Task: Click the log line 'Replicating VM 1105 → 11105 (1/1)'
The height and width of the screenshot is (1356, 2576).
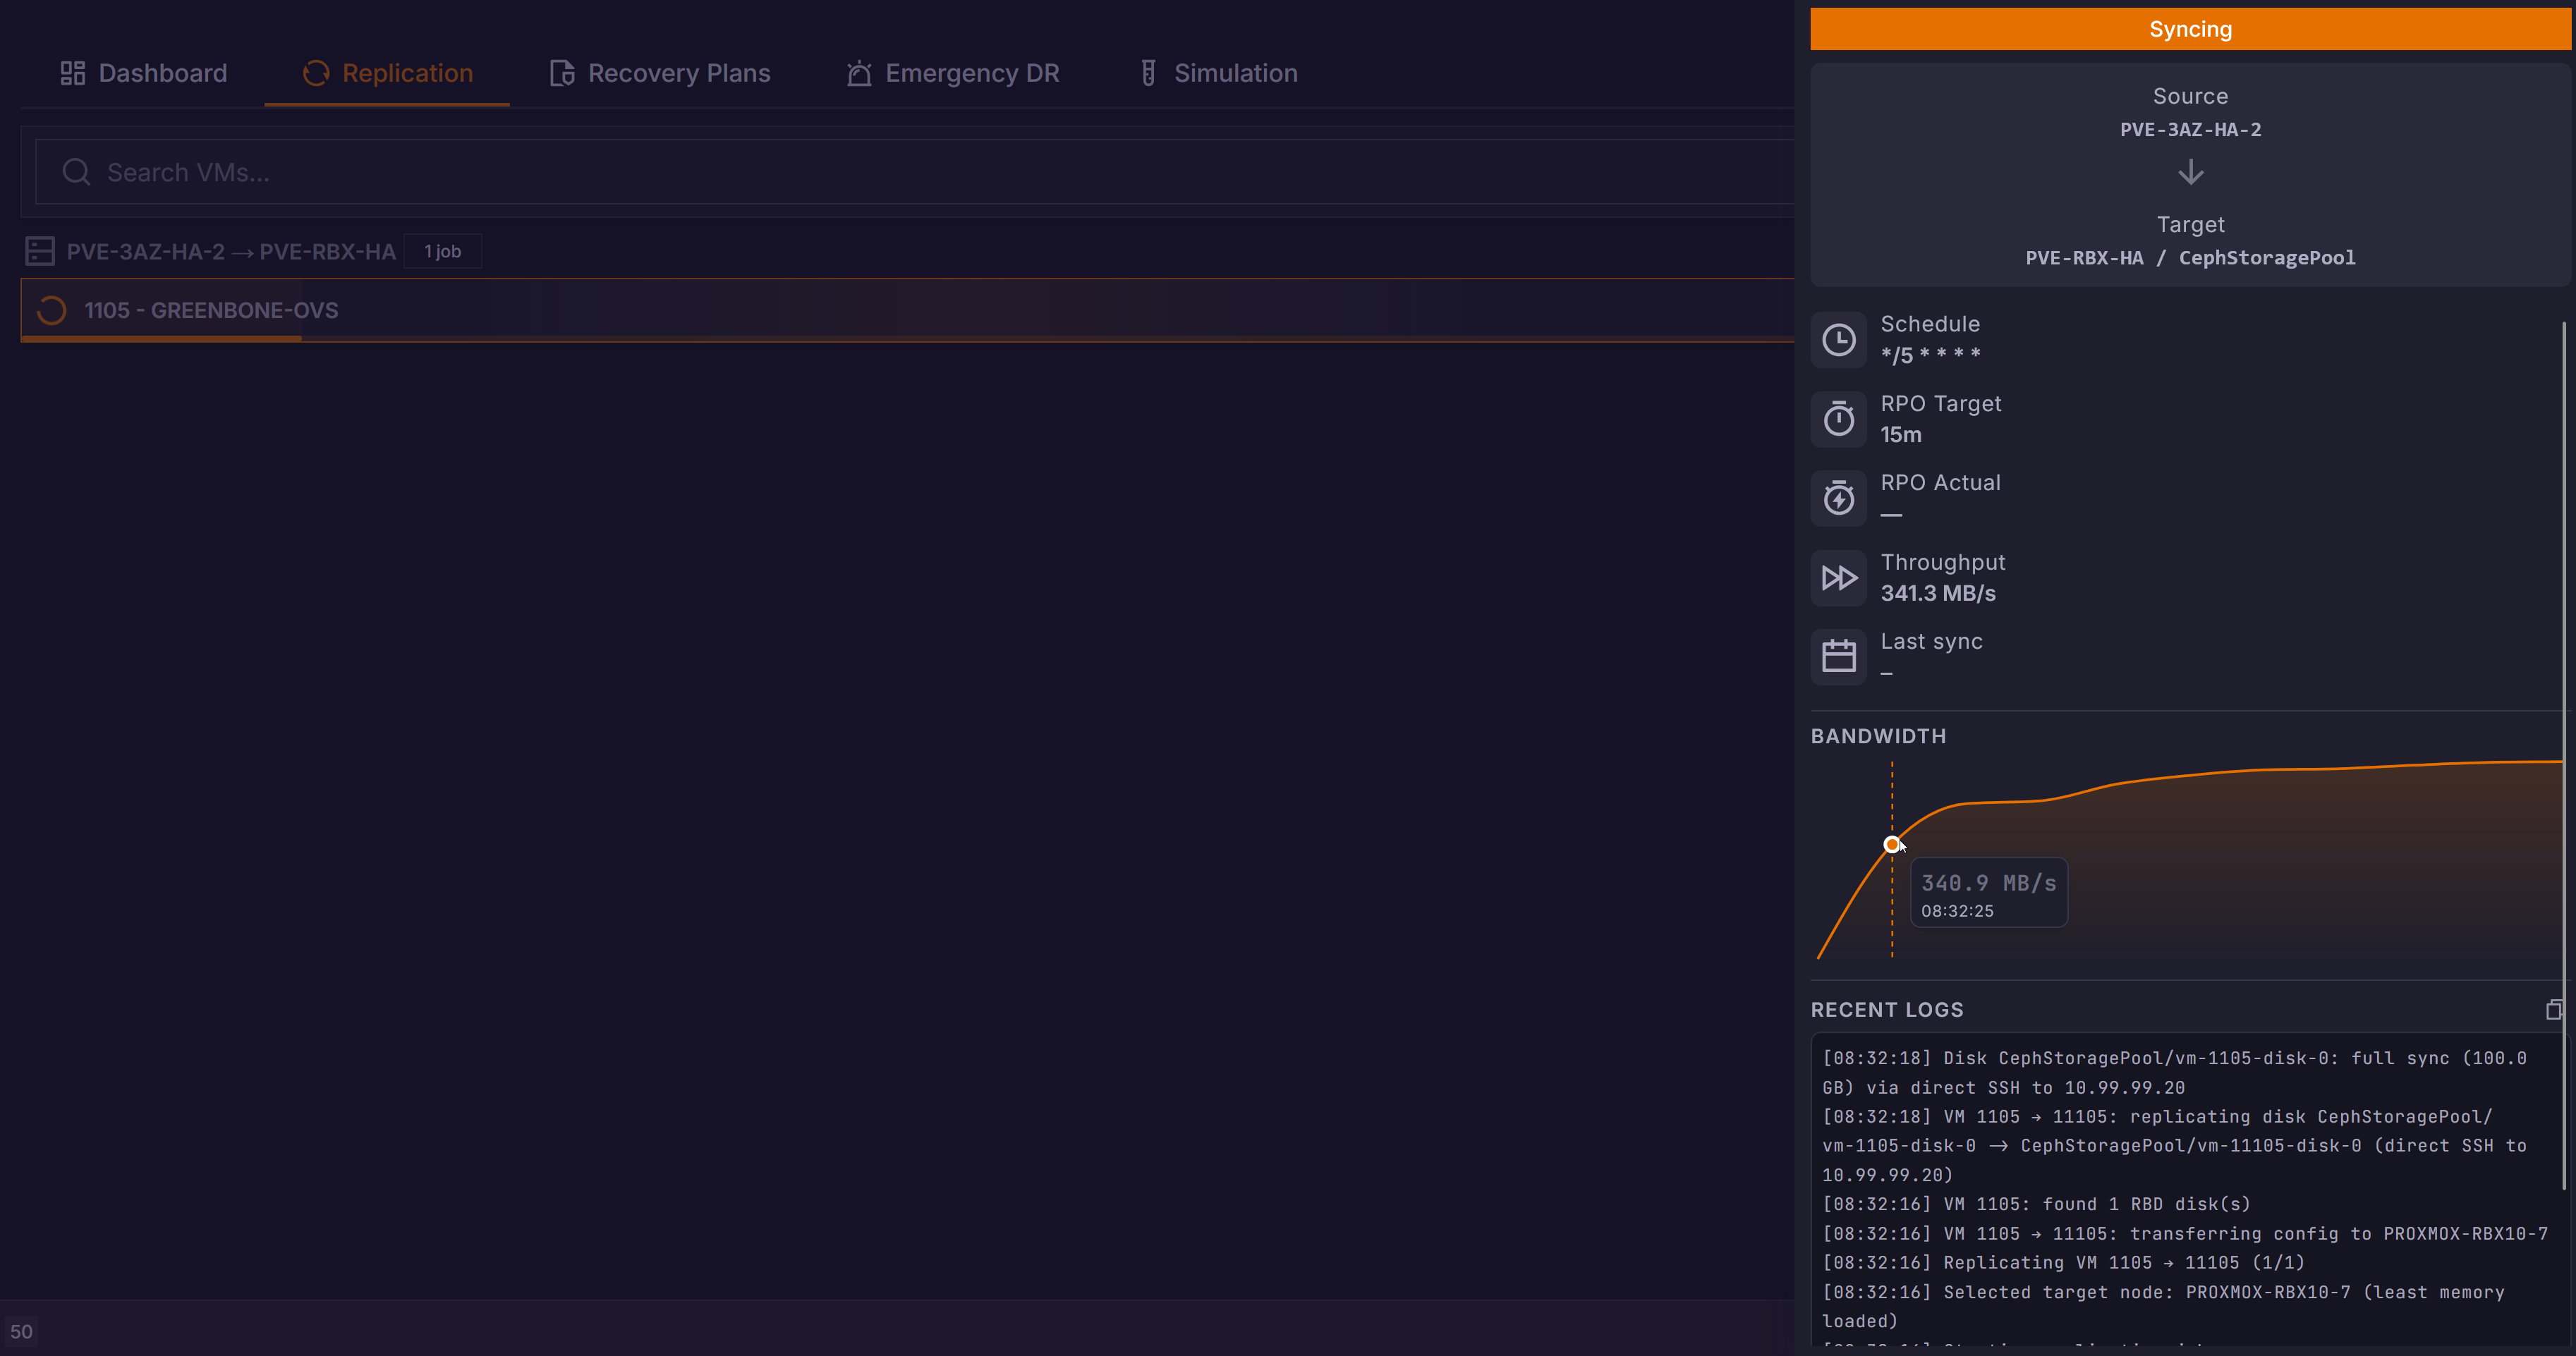Action: point(2063,1263)
